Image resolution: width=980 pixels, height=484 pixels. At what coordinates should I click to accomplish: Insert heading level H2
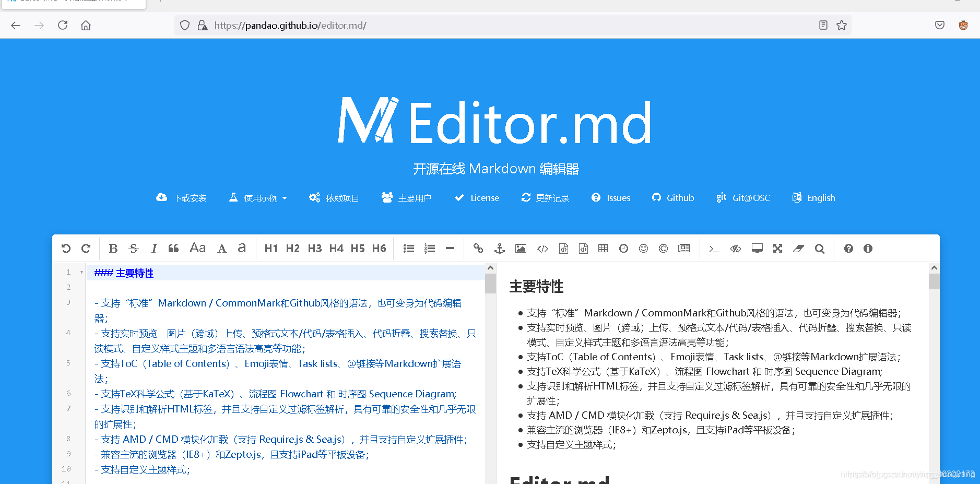click(x=293, y=249)
